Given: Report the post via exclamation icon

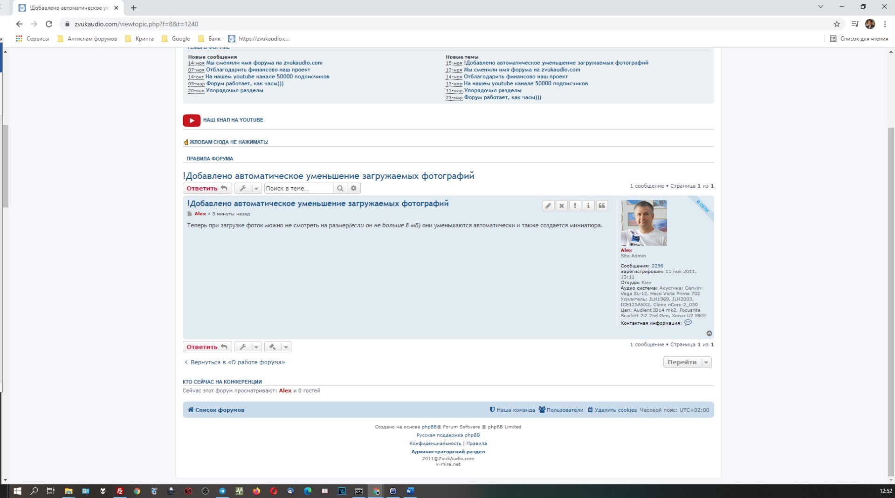Looking at the screenshot, I should 575,206.
